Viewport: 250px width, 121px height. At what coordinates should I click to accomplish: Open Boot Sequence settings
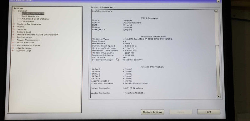[30, 16]
